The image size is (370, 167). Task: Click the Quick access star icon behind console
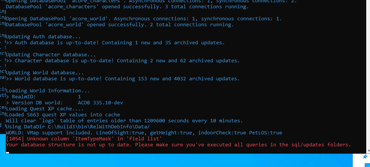[365, 156]
